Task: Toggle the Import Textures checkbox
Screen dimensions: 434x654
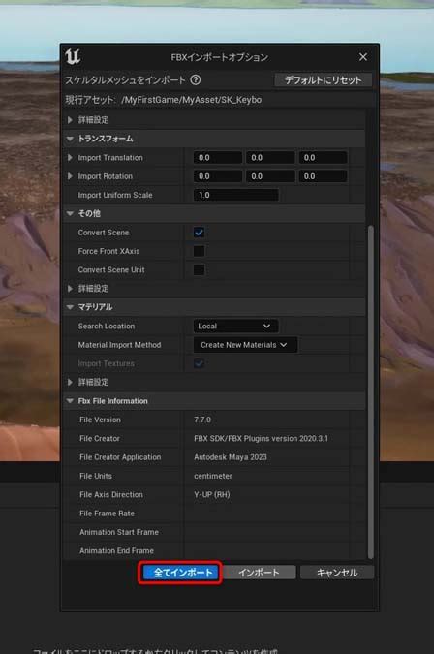Action: click(x=199, y=363)
